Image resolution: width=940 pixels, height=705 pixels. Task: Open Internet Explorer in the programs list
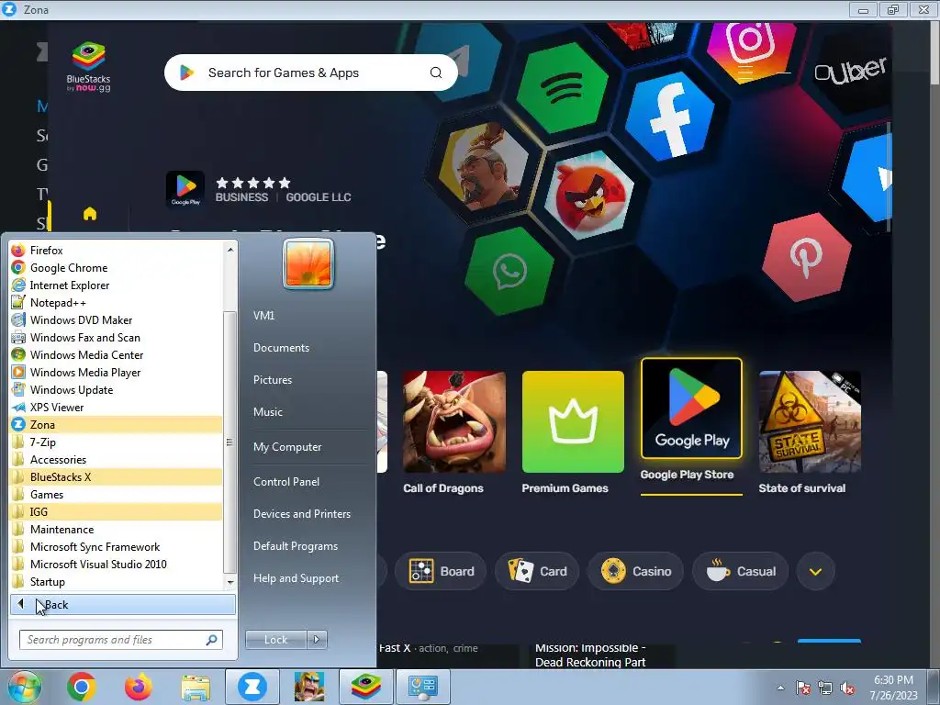click(116, 285)
